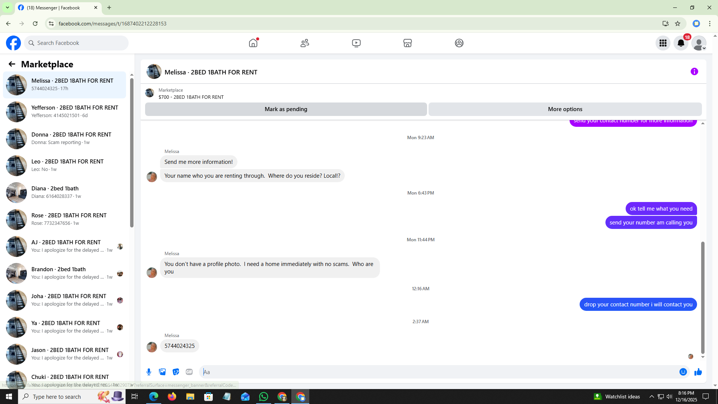
Task: Open Microsoft Edge from the taskbar
Action: pyautogui.click(x=154, y=397)
